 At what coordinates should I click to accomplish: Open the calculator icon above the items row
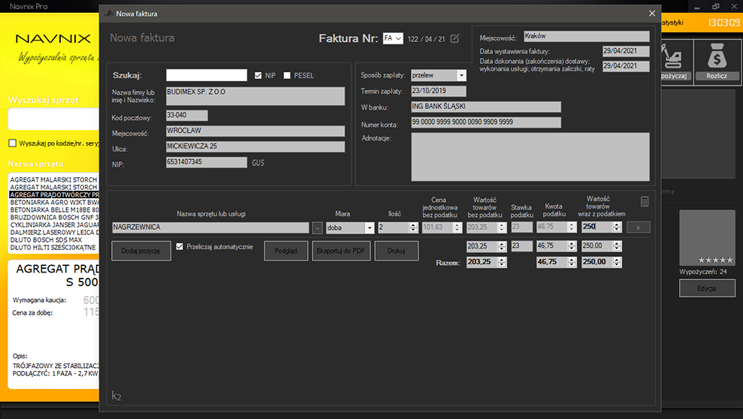[x=645, y=202]
